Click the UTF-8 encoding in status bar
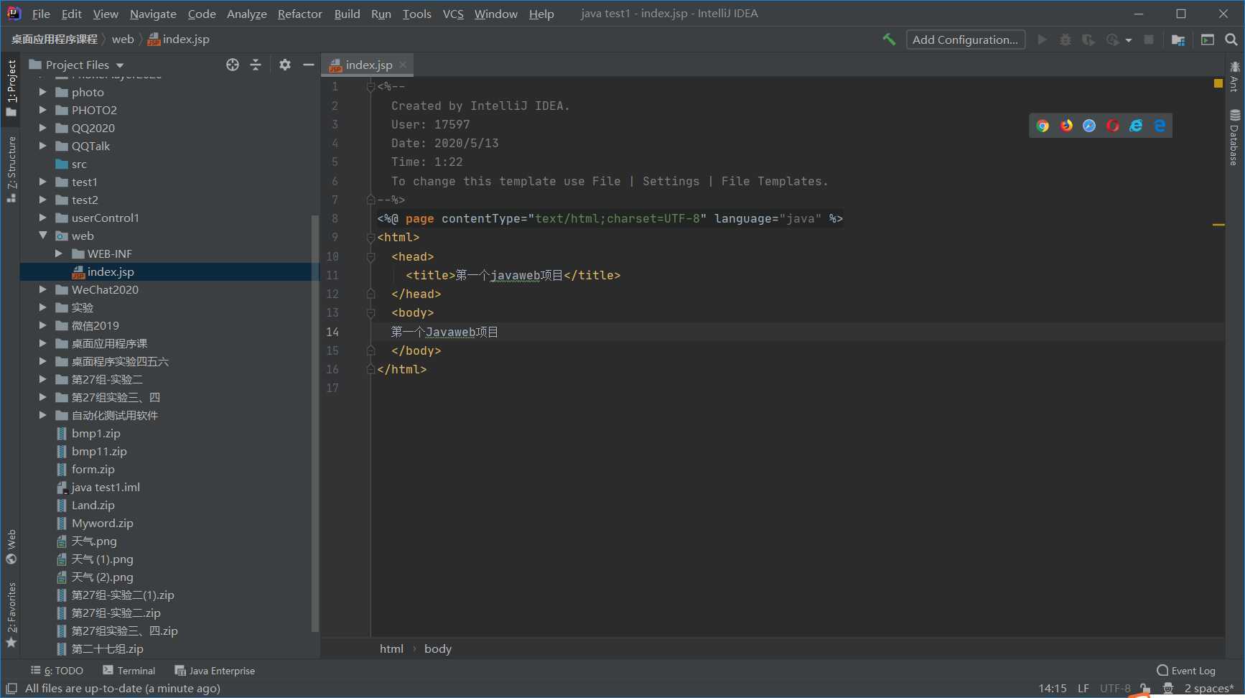 click(x=1115, y=688)
